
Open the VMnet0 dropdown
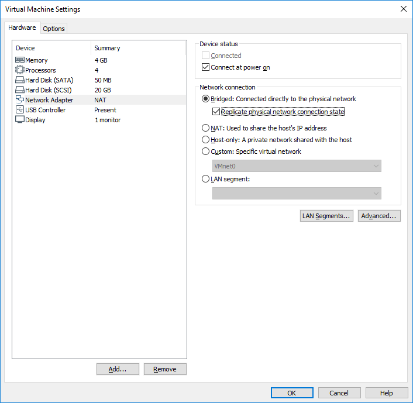[297, 166]
